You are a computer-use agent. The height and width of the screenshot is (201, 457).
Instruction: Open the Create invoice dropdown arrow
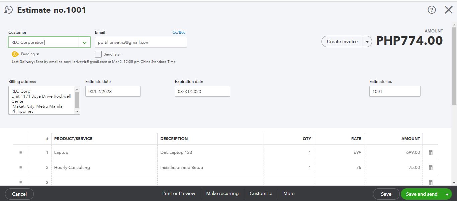pos(367,42)
